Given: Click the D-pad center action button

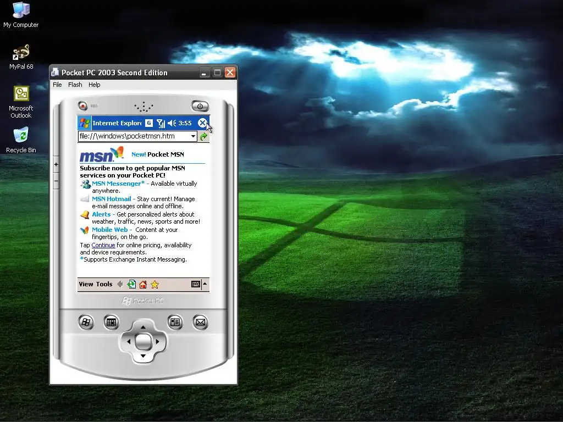Looking at the screenshot, I should (143, 341).
